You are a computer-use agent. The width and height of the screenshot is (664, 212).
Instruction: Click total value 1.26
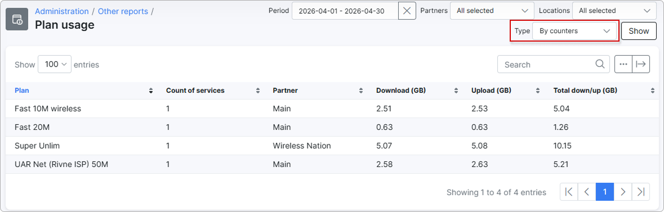click(561, 127)
